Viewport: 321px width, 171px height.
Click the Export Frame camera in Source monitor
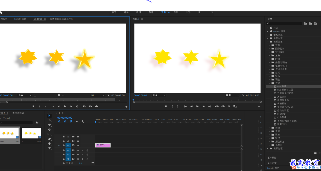coord(96,106)
